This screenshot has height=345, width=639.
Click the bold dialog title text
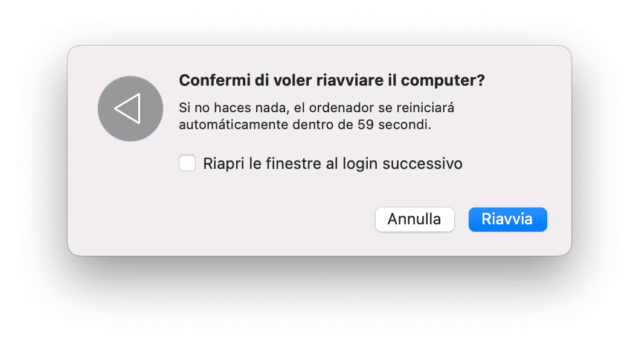click(332, 81)
